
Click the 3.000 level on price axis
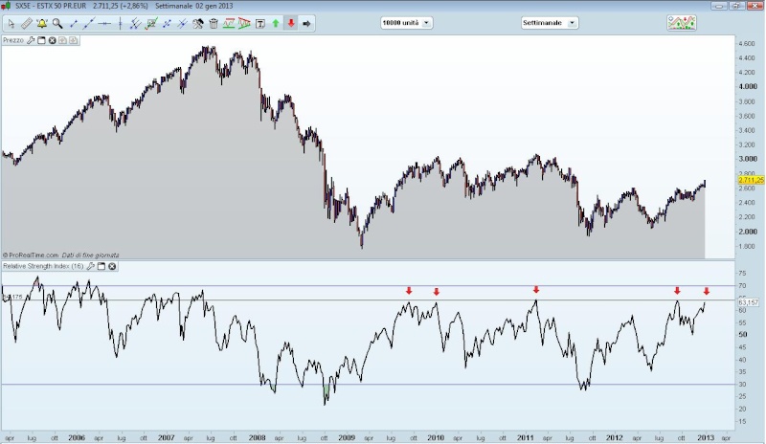pyautogui.click(x=748, y=159)
